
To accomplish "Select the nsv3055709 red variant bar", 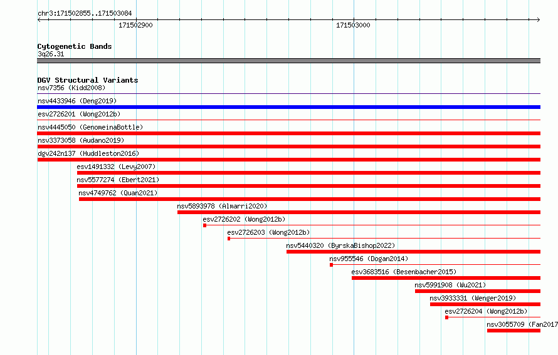I will 513,331.
